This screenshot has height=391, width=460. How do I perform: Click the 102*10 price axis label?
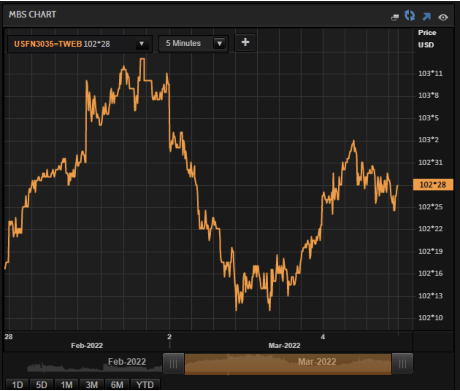pyautogui.click(x=430, y=318)
